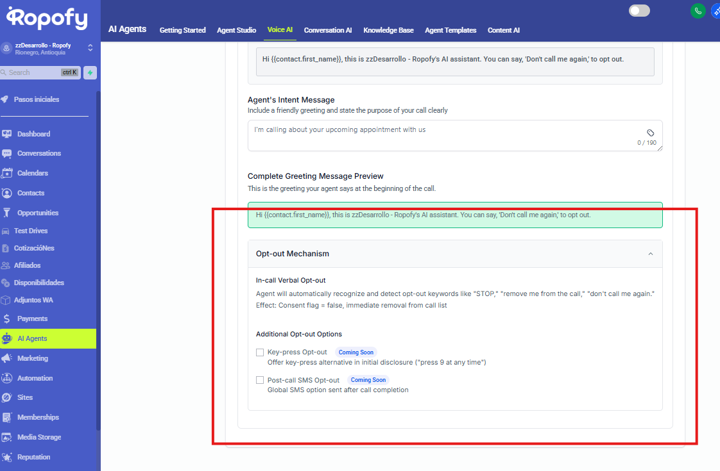Click the CotizacióNes document icon
Viewport: 720px width, 471px height.
click(x=5, y=248)
